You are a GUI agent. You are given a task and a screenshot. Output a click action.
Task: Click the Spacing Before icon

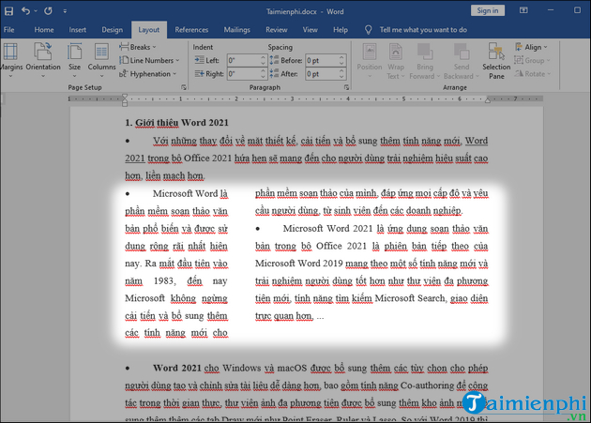(274, 60)
